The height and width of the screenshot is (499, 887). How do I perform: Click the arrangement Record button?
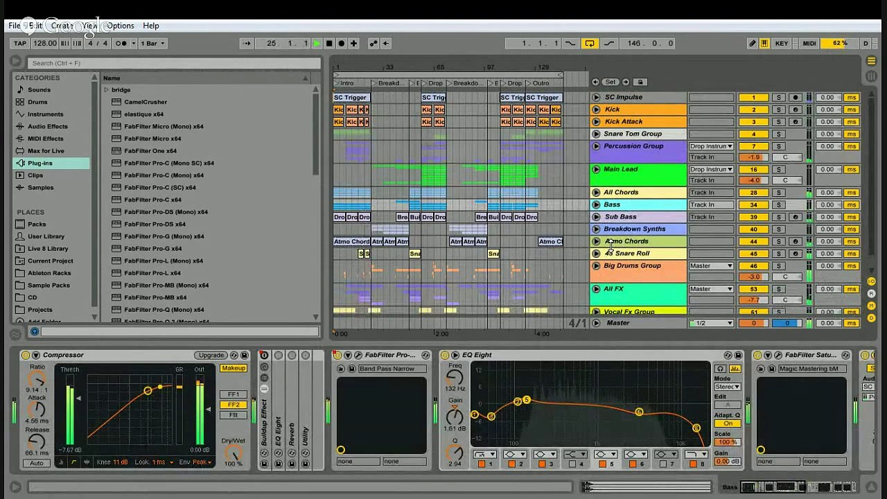(341, 44)
